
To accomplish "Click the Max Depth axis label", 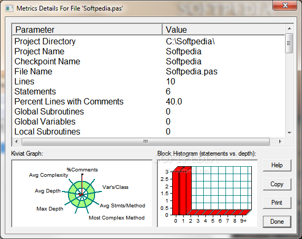I will 50,209.
